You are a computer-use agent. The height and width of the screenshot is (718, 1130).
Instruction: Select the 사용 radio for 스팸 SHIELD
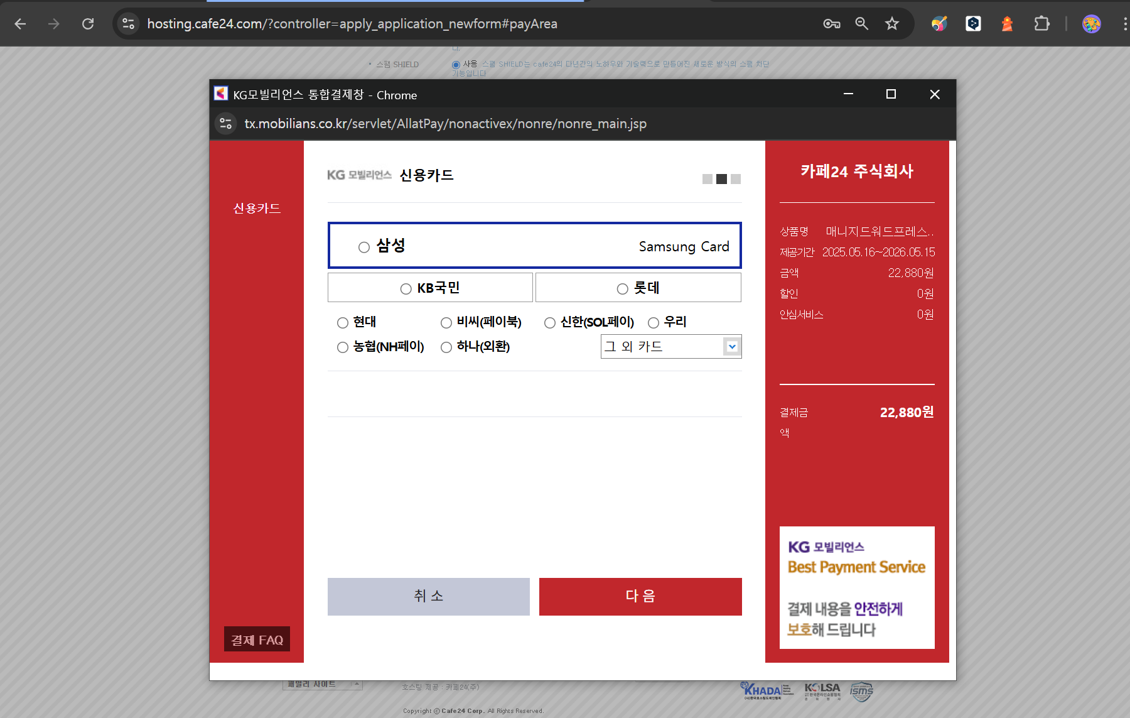coord(456,65)
